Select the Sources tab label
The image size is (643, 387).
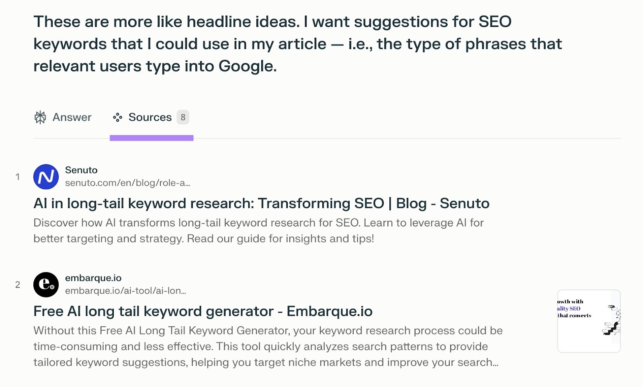pyautogui.click(x=150, y=117)
